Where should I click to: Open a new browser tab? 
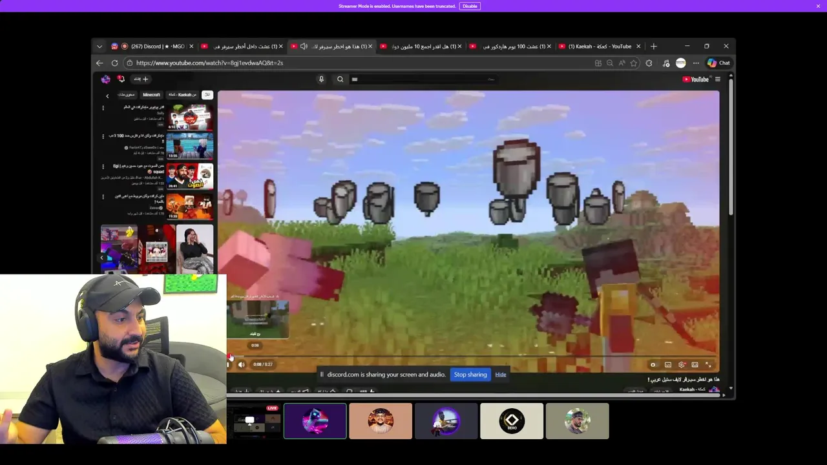click(653, 46)
